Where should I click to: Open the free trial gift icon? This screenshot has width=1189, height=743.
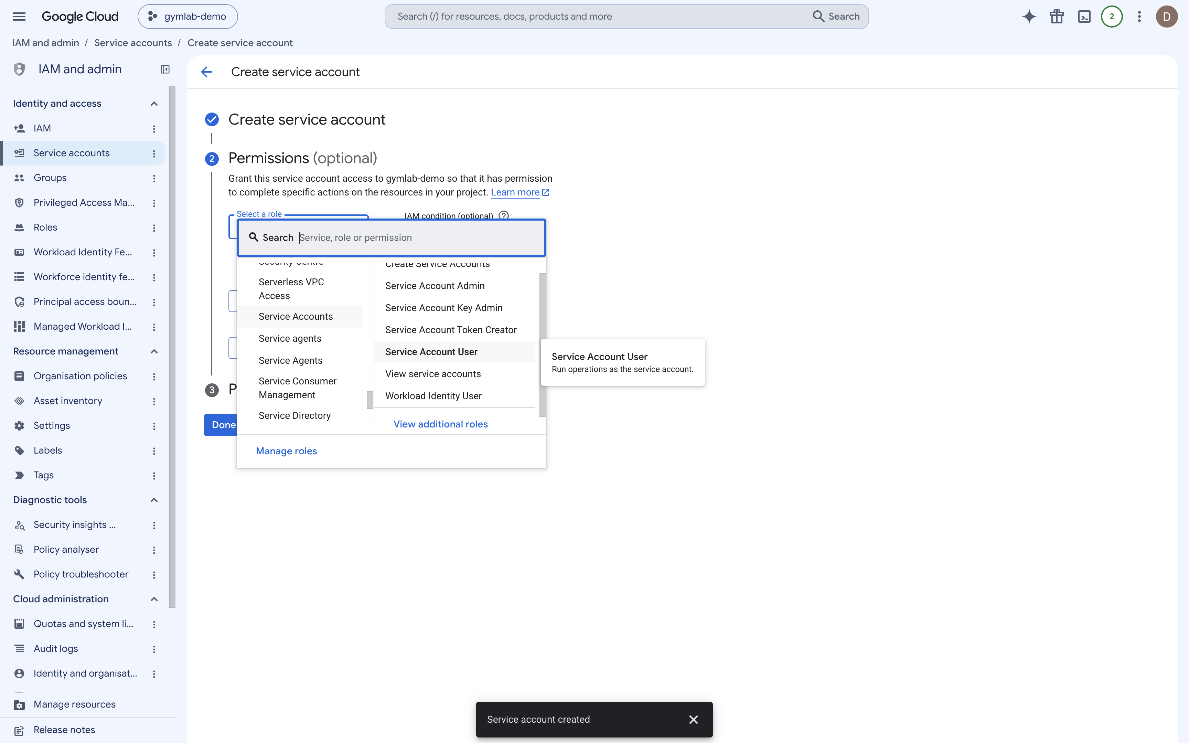click(x=1057, y=16)
